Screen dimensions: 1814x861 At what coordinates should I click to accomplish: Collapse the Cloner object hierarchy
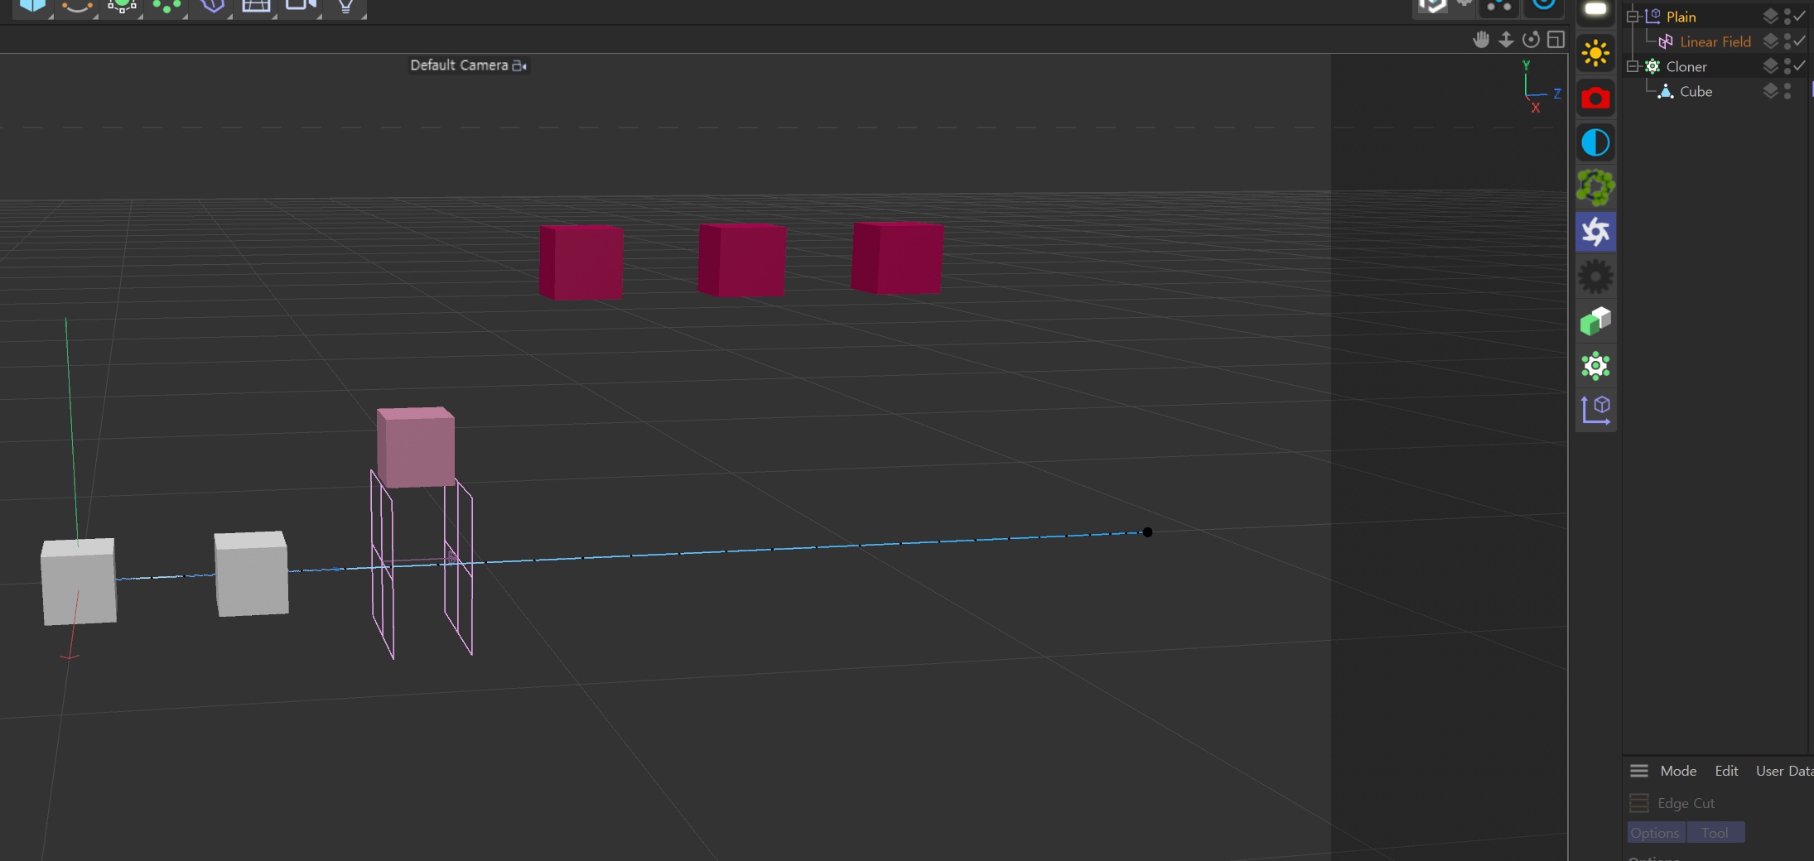point(1633,66)
